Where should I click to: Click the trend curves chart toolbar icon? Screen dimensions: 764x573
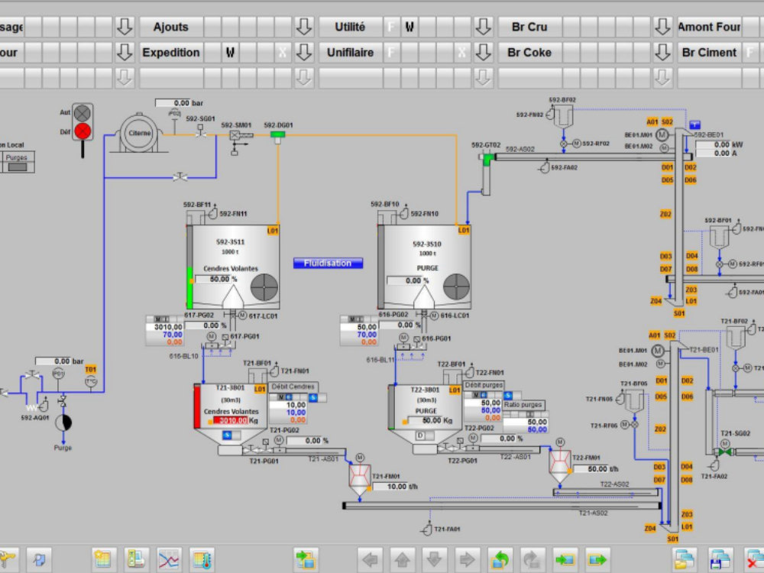click(x=169, y=559)
